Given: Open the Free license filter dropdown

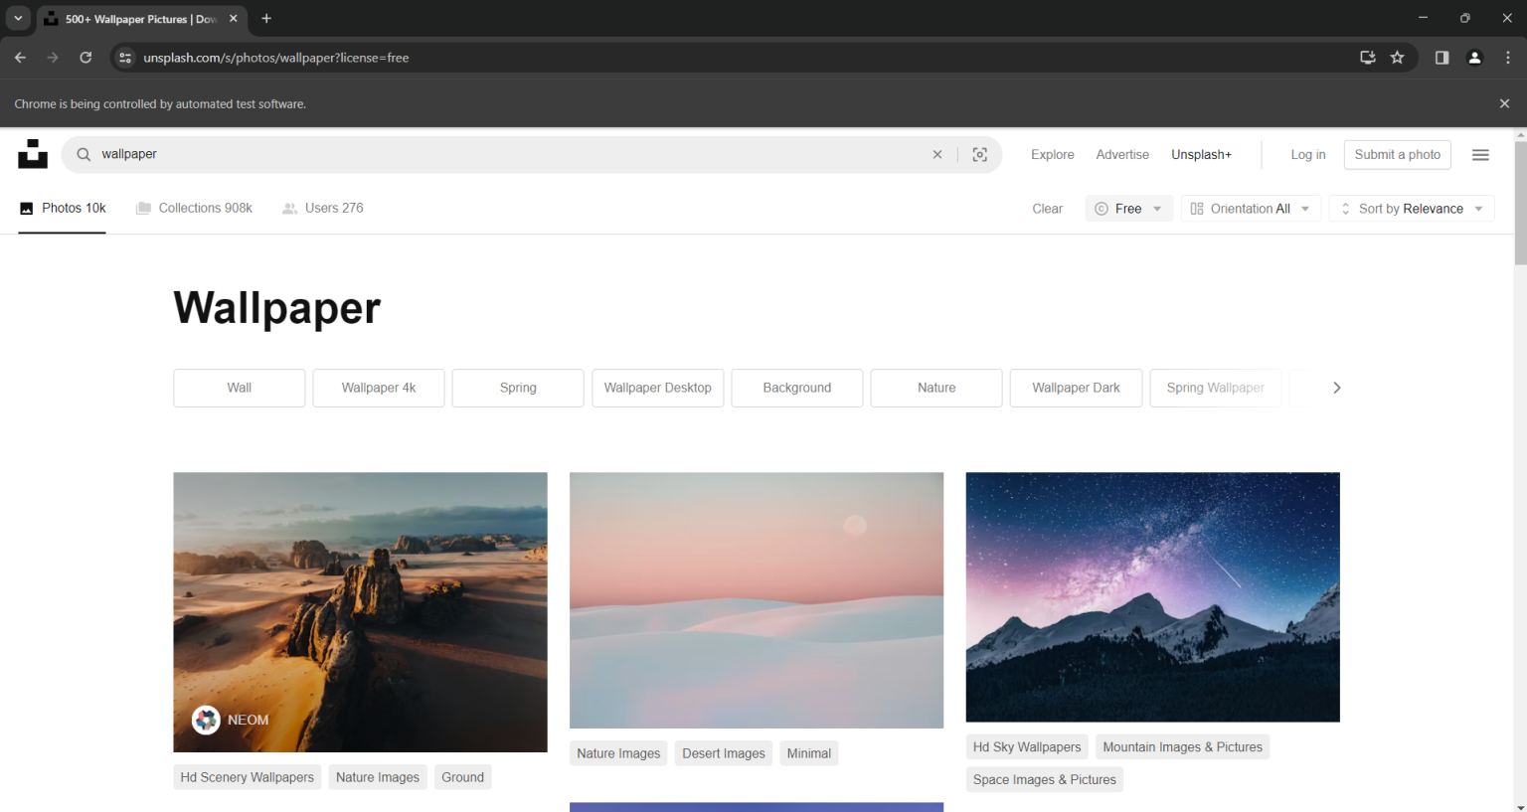Looking at the screenshot, I should coord(1128,208).
